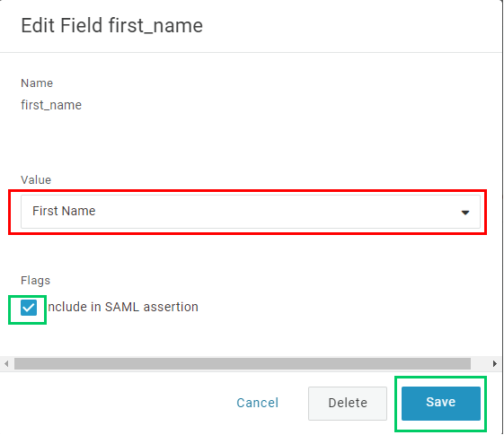This screenshot has width=504, height=435.
Task: Click empty middle area of Value combo box
Action: point(277,212)
